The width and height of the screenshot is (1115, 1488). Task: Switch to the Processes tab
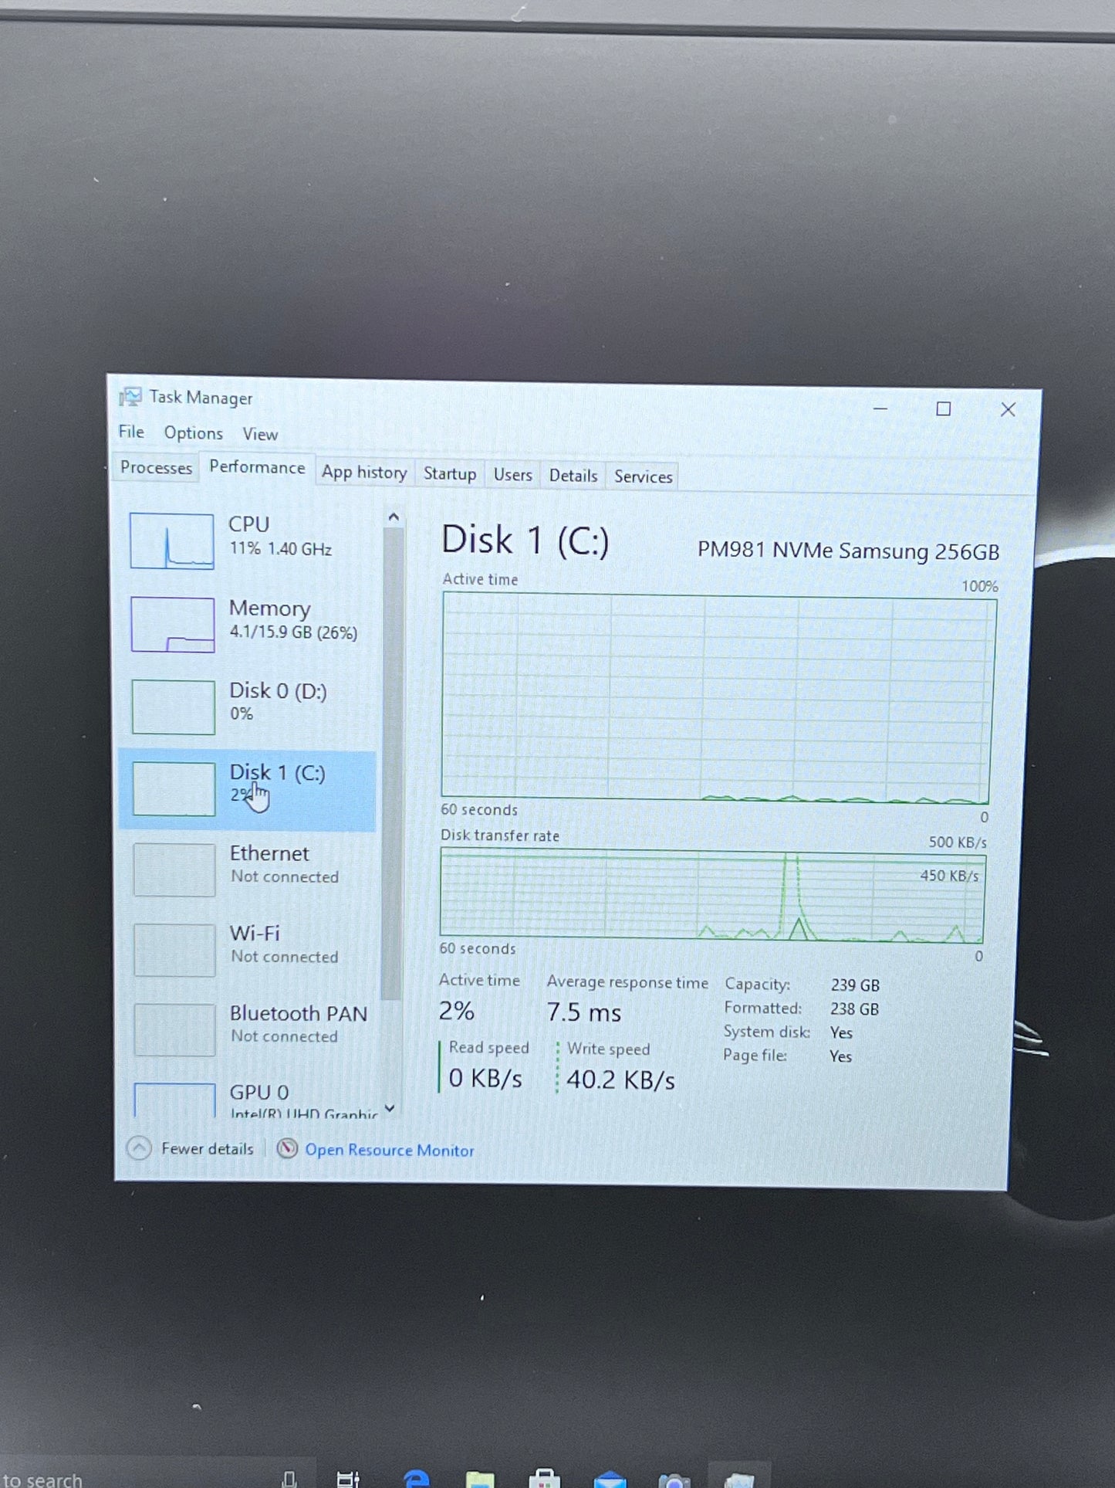[x=156, y=468]
